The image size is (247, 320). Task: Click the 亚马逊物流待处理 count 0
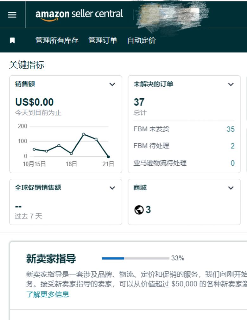(232, 163)
